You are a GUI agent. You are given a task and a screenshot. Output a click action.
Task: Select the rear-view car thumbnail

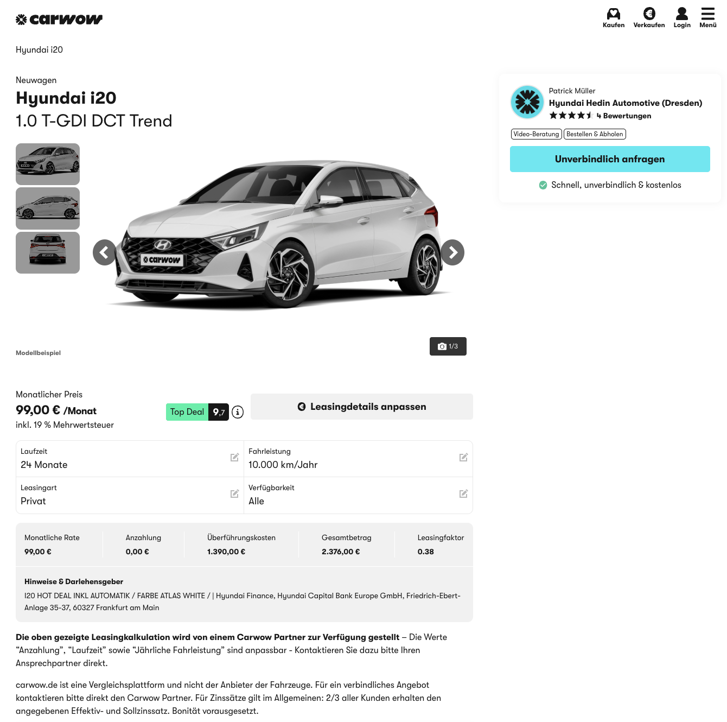(x=48, y=252)
